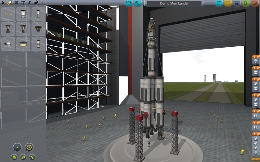This screenshot has height=162, width=260.
Task: Click the decoupler icon in stage 3
Action: 255,105
